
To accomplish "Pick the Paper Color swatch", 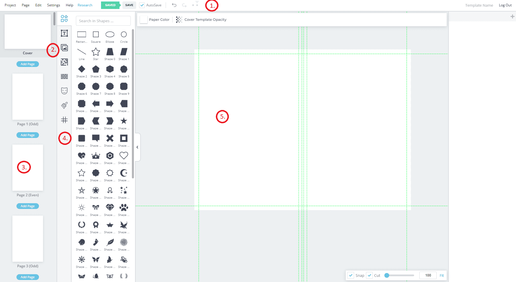I will pyautogui.click(x=144, y=20).
